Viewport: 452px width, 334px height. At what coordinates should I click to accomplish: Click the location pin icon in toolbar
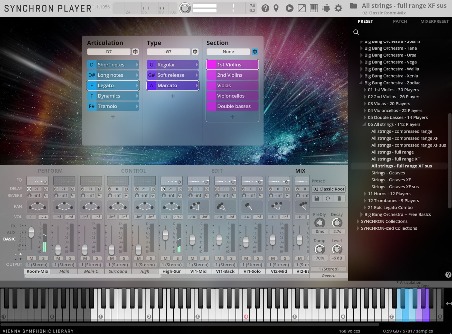tap(276, 8)
